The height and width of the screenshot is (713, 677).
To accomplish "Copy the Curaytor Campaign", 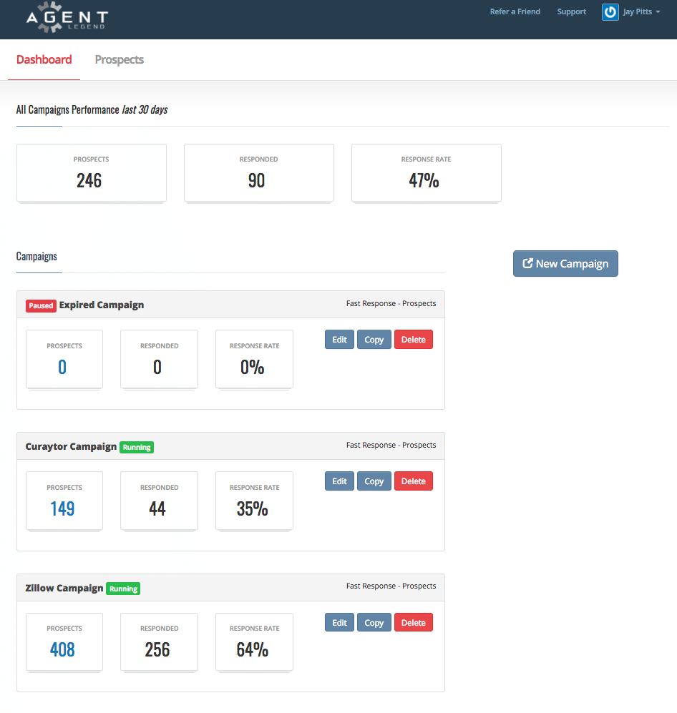I will pos(374,481).
